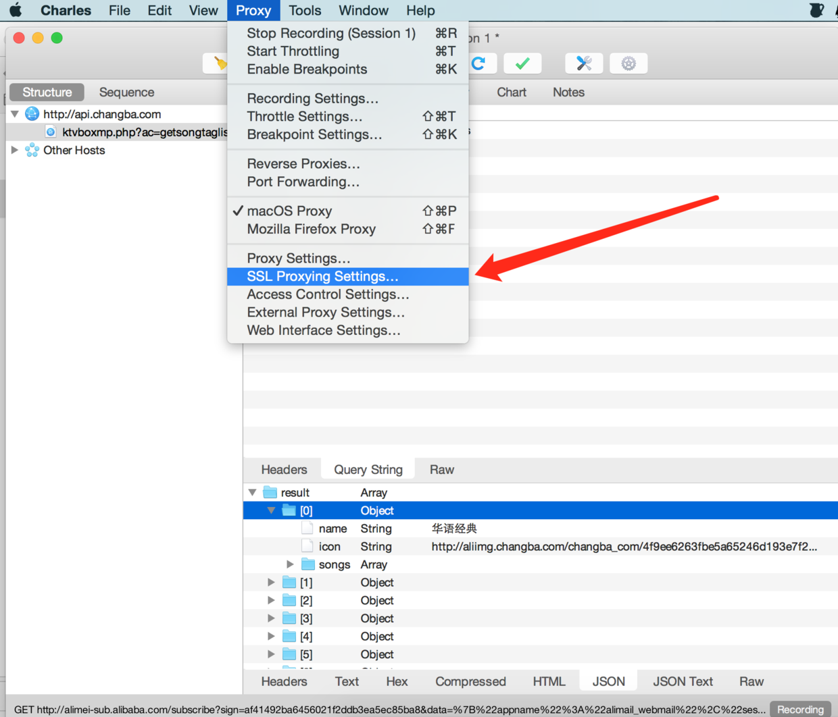
Task: Open the Notes tab
Action: 568,92
